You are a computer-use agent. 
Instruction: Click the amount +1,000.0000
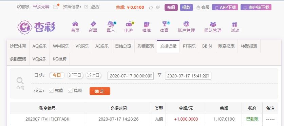186,119
